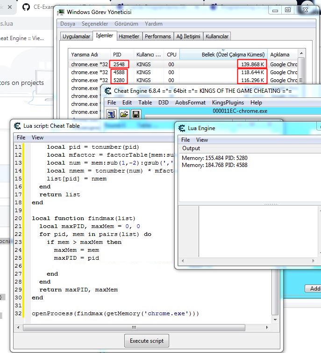Click the GitHub favicon browser tab

coord(26,7)
